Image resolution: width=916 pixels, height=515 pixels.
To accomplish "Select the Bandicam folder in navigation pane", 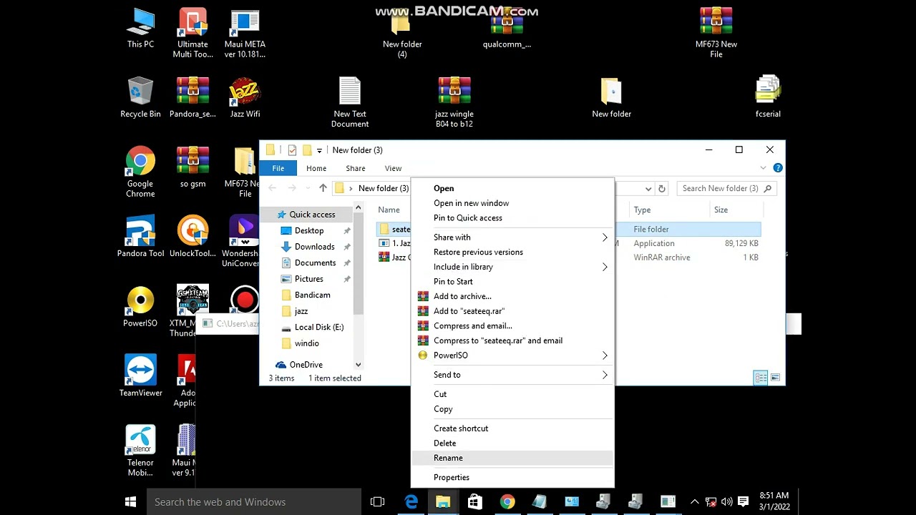I will tap(312, 295).
